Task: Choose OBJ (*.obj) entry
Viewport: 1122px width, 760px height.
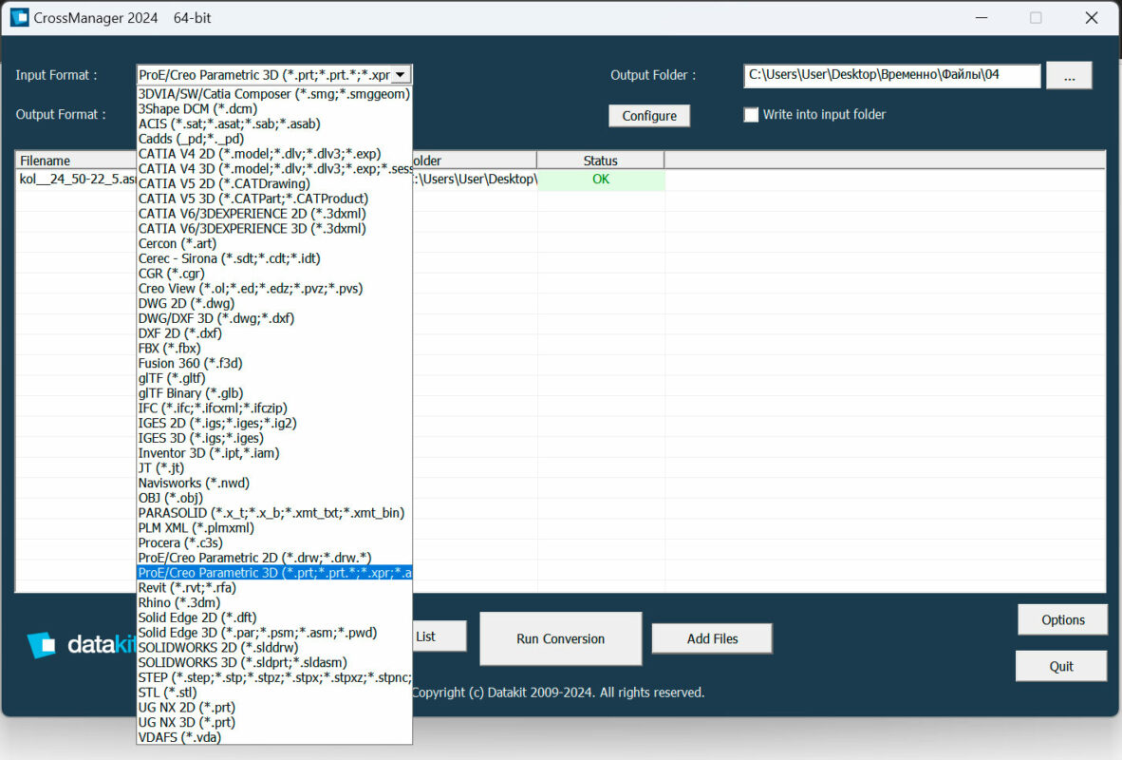Action: click(x=274, y=498)
